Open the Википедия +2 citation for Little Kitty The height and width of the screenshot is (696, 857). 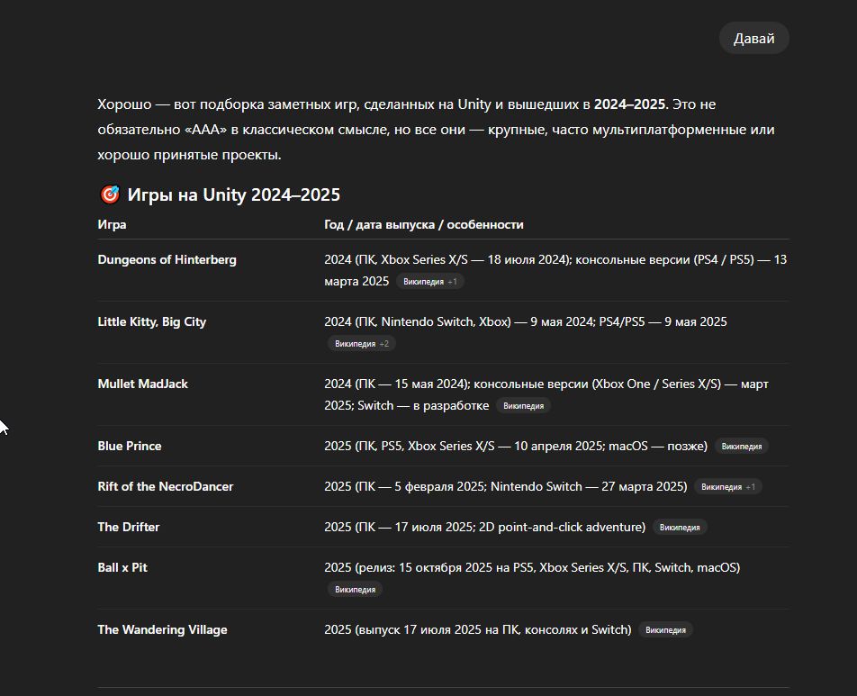(362, 344)
